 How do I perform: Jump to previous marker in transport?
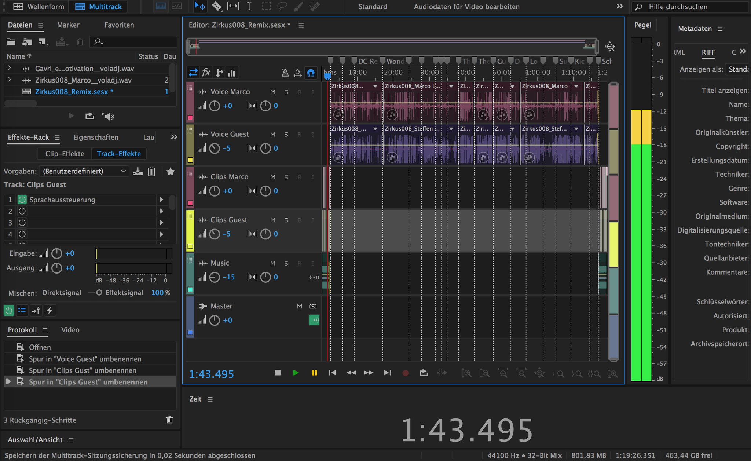pyautogui.click(x=332, y=373)
